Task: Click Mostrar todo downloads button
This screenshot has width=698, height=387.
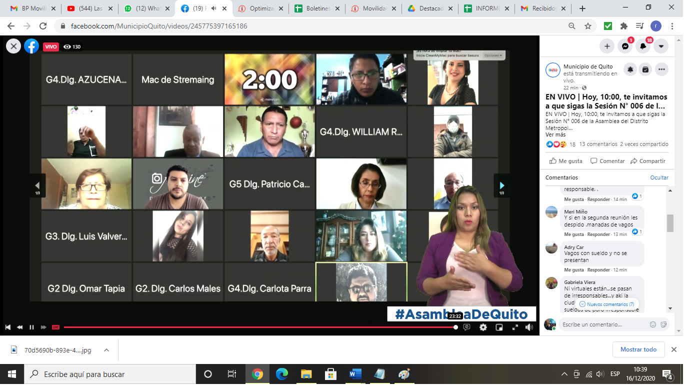Action: [x=638, y=349]
